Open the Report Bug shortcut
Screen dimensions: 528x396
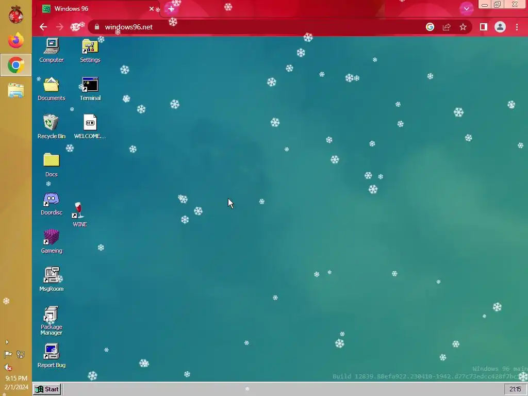[x=51, y=356]
